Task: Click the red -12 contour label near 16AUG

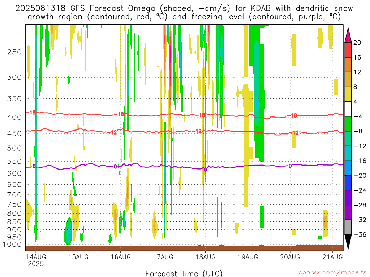Action: pos(112,132)
